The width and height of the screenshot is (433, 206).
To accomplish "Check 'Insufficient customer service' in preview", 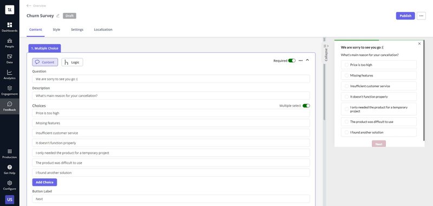I will pos(346,86).
